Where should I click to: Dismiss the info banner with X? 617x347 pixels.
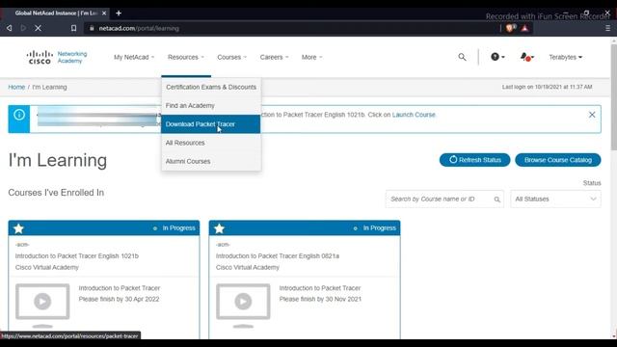(x=592, y=115)
